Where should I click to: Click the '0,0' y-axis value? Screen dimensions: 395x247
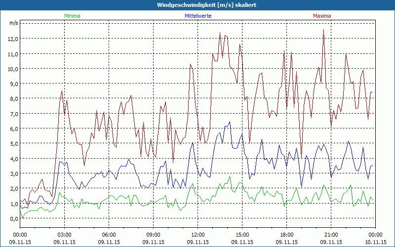point(14,219)
